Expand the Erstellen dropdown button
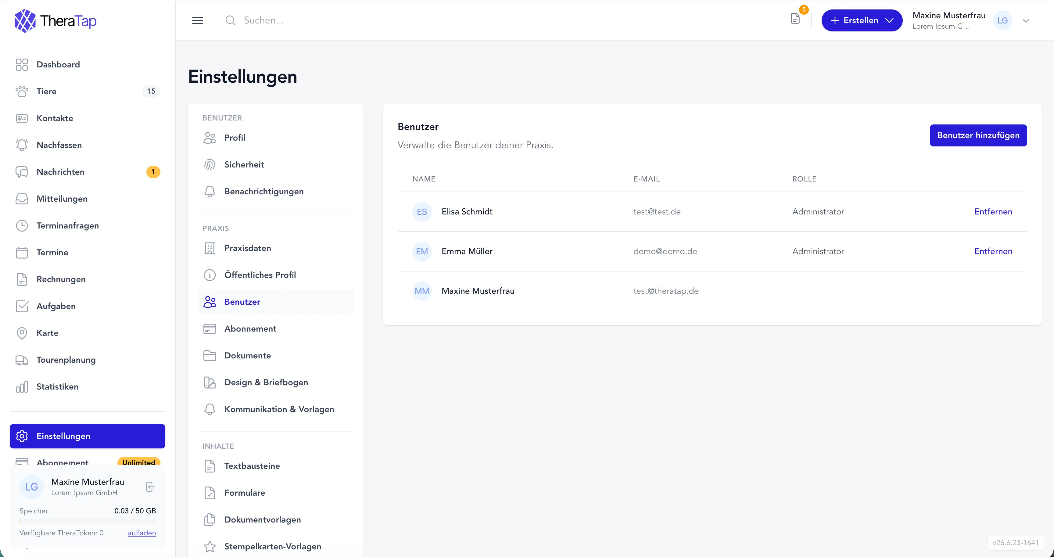 click(862, 20)
